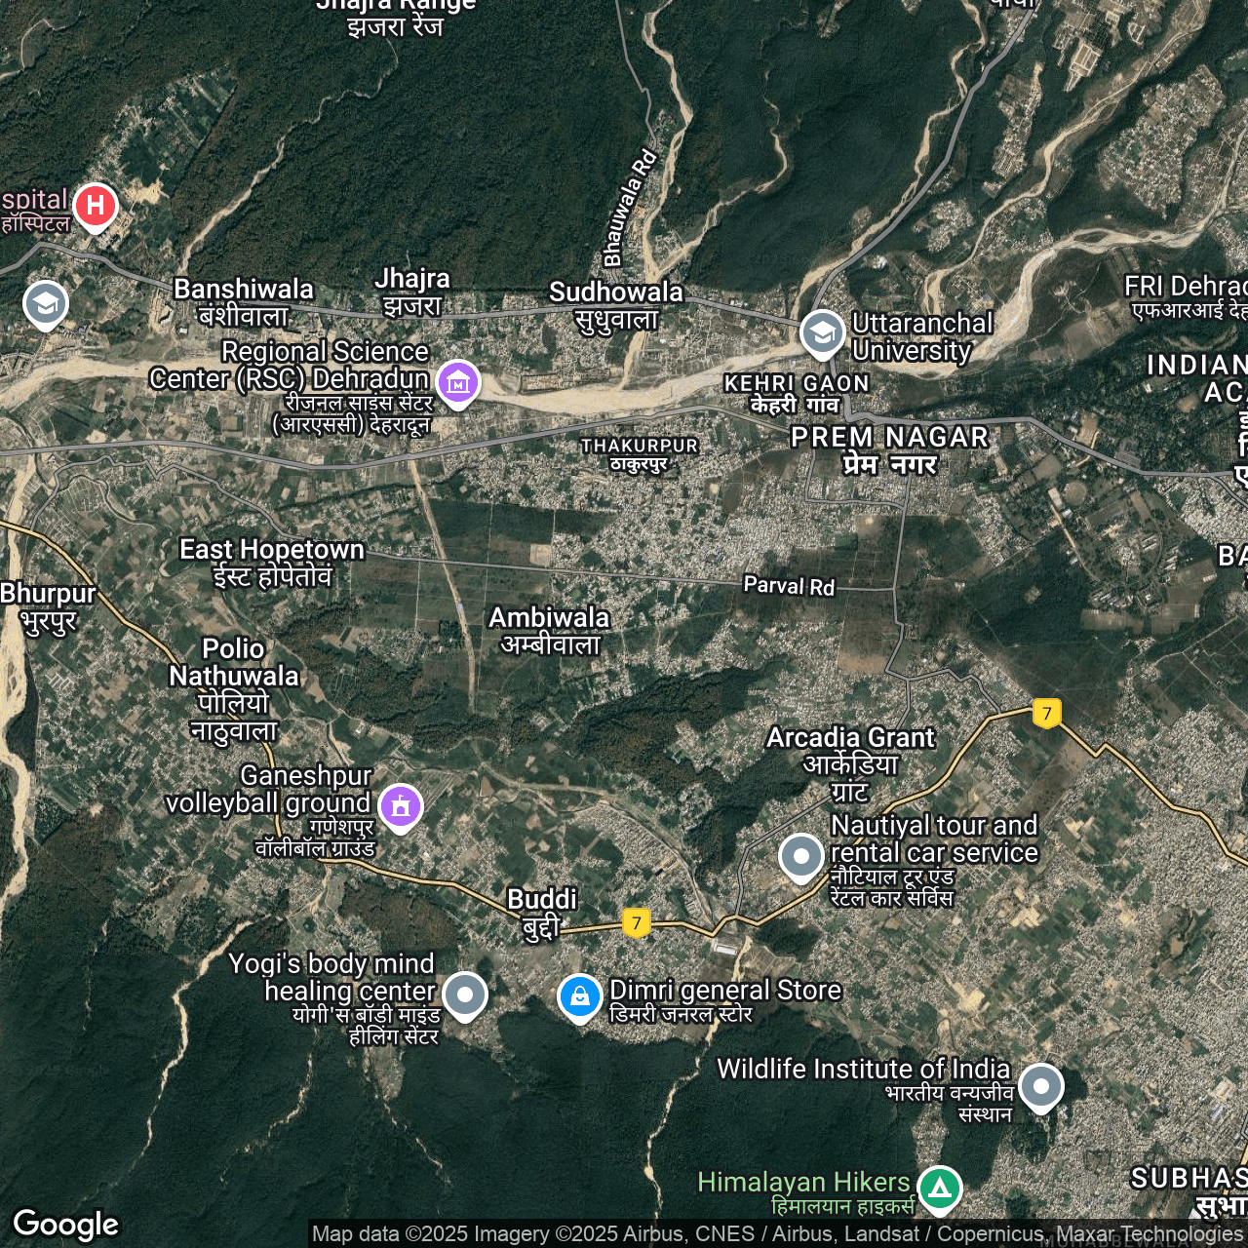This screenshot has height=1248, width=1248.
Task: Select the Prem Nagar place label
Action: pos(889,448)
